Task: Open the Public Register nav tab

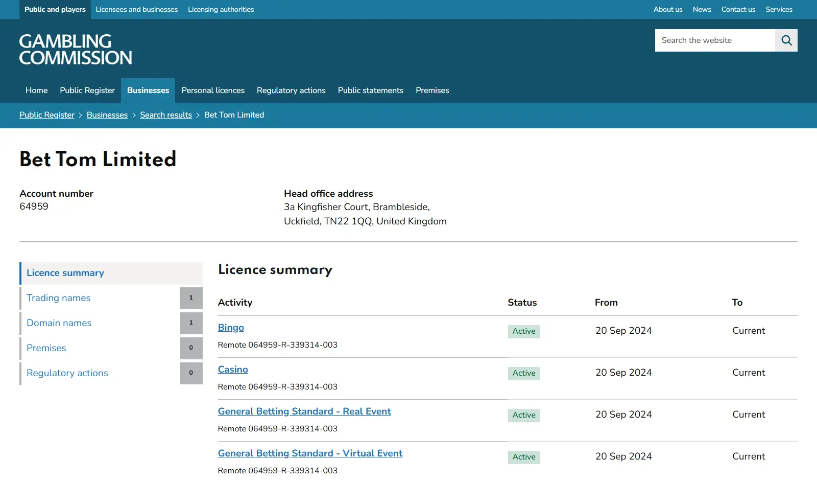Action: tap(87, 90)
